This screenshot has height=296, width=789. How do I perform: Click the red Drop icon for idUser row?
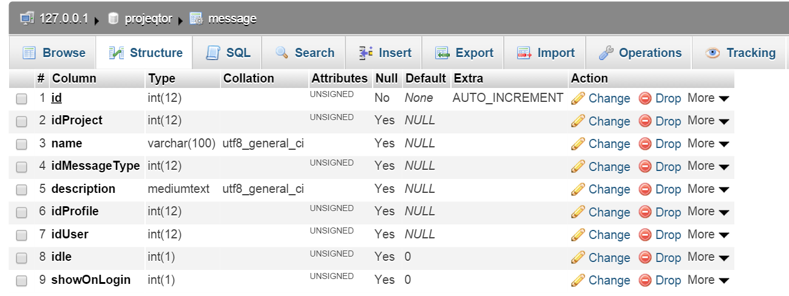coord(645,235)
